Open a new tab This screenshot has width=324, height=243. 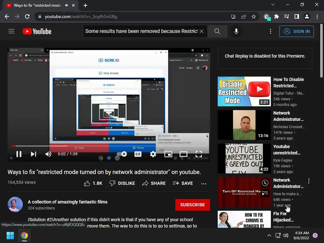tap(85, 5)
